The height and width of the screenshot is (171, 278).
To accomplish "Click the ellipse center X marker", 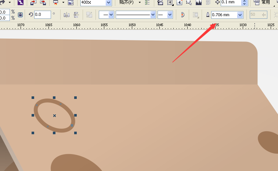I will pos(54,115).
